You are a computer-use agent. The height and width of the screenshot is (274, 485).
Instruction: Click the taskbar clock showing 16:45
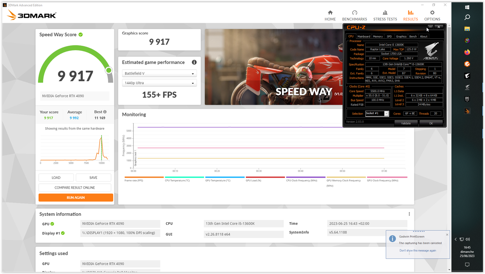click(x=467, y=247)
